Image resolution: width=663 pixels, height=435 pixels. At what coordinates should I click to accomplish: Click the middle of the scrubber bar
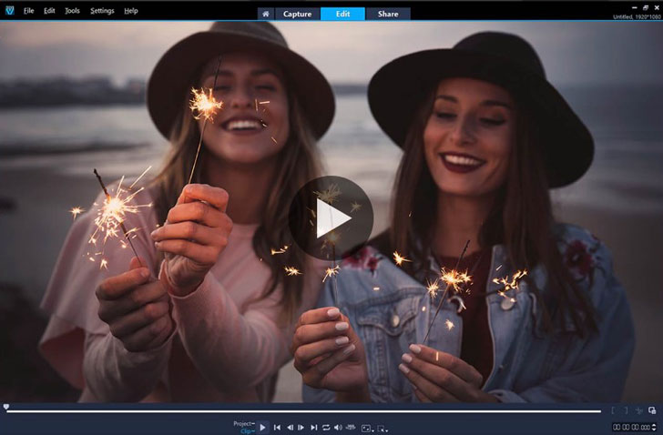pyautogui.click(x=303, y=411)
